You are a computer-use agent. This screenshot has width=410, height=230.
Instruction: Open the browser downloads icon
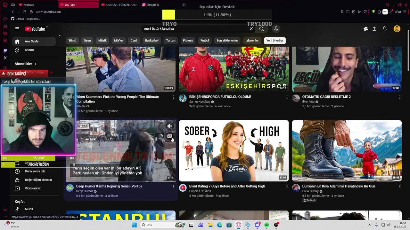[x=391, y=12]
